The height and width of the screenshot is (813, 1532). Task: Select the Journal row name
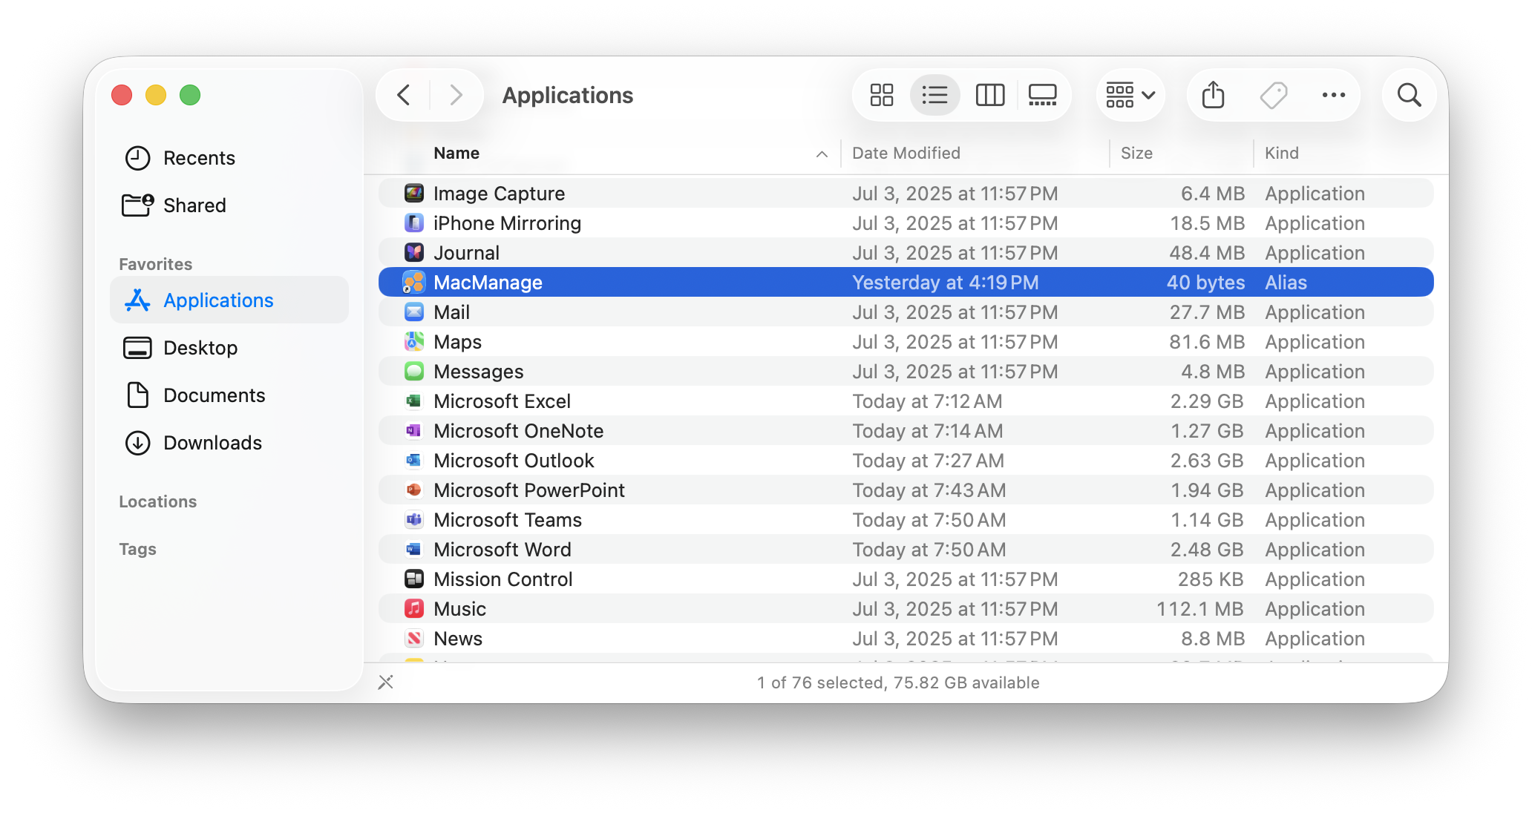tap(466, 253)
